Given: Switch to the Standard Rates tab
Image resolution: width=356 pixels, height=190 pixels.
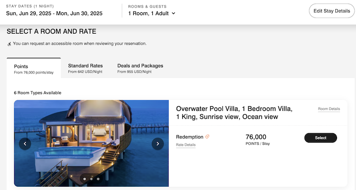Looking at the screenshot, I should click(85, 68).
